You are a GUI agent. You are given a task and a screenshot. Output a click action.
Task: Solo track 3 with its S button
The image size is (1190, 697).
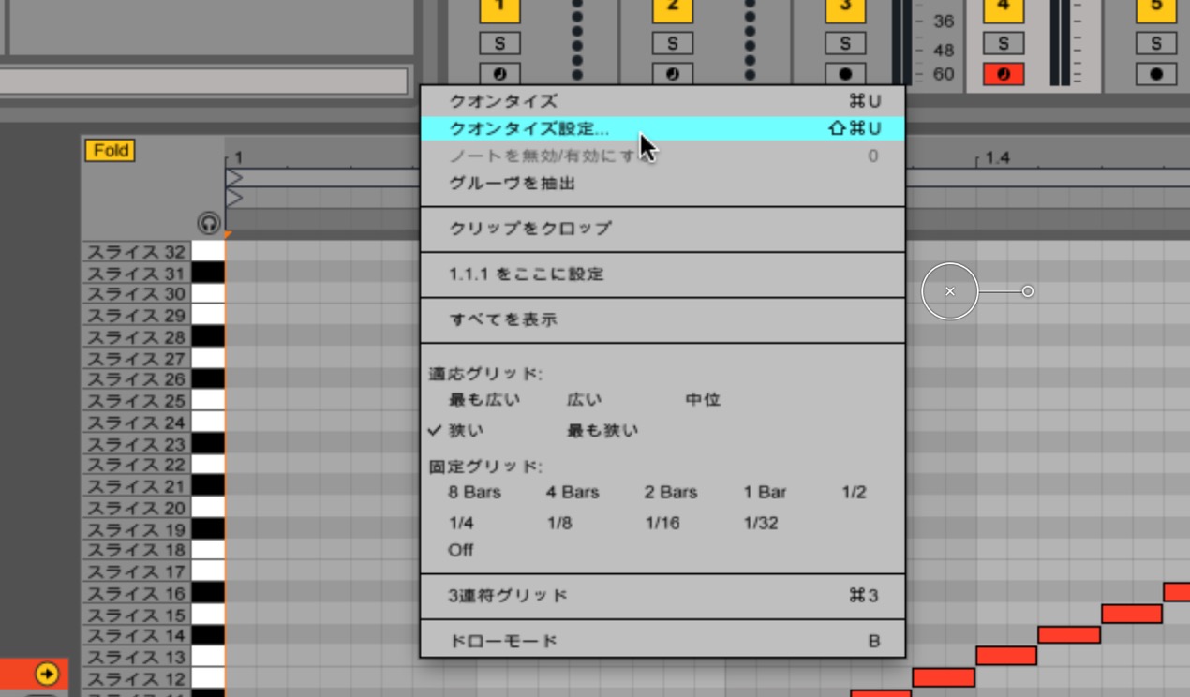coord(845,43)
